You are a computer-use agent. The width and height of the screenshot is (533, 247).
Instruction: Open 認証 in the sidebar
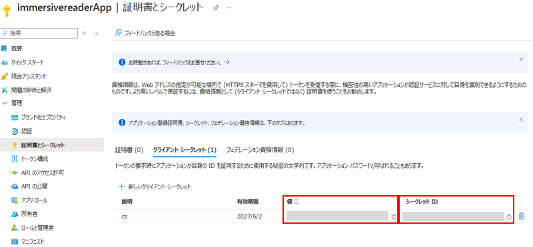[x=27, y=131]
